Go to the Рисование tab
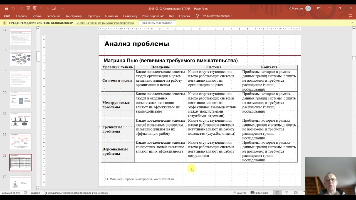The width and height of the screenshot is (356, 200). click(53, 16)
